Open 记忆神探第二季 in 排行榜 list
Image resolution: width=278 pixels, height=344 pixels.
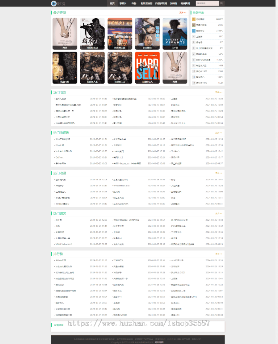[178, 291]
